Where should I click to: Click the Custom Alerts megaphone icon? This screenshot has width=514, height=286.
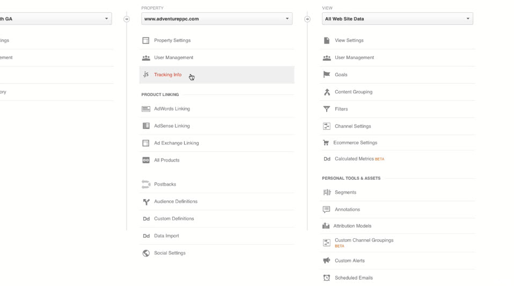326,261
